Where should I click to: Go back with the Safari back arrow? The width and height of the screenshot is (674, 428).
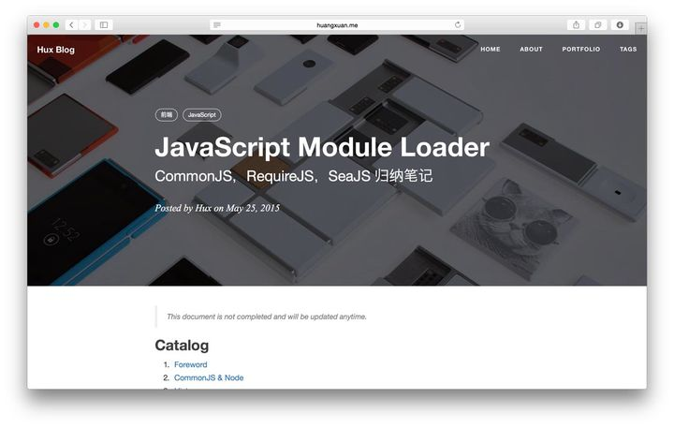[x=72, y=25]
